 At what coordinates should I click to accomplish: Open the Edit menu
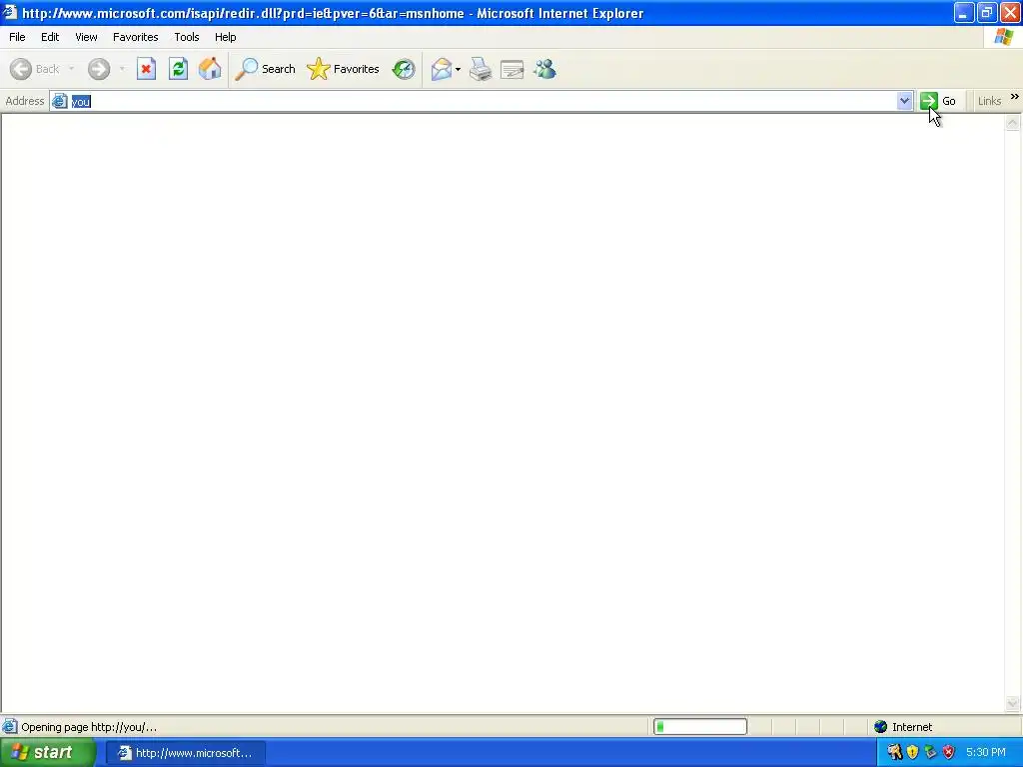[x=50, y=37]
